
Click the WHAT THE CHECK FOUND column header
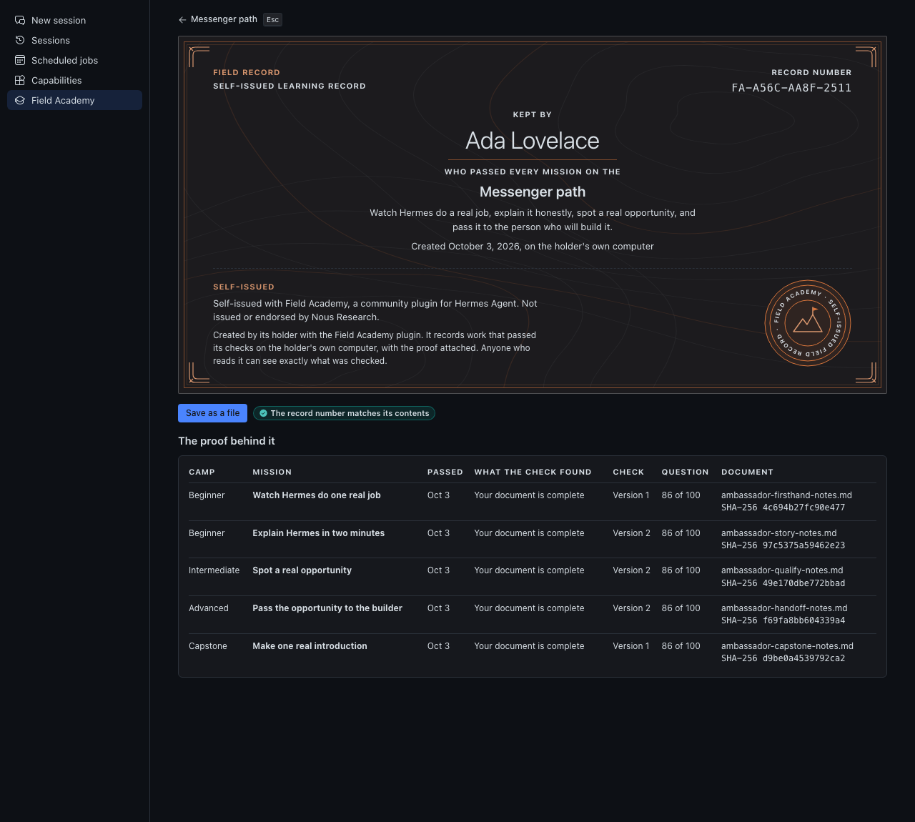(533, 472)
